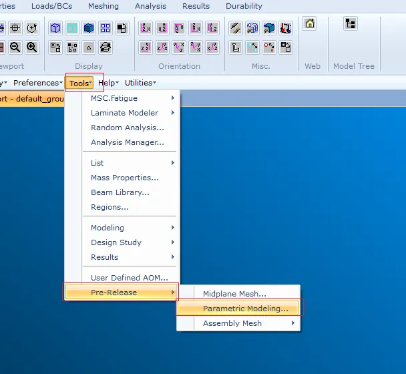
Task: Switch to the Durability ribbon tab
Action: pos(244,6)
